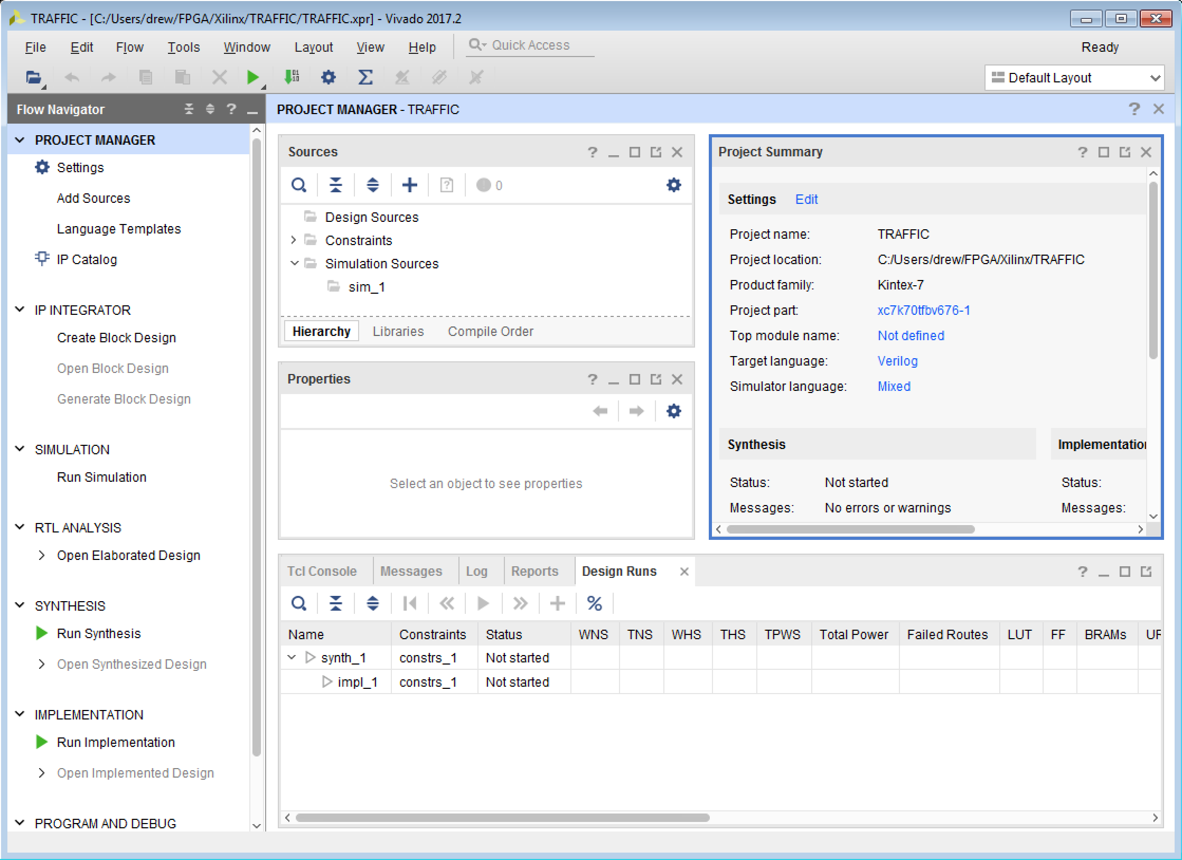Select impl_1 row in Design Runs

tap(721, 682)
